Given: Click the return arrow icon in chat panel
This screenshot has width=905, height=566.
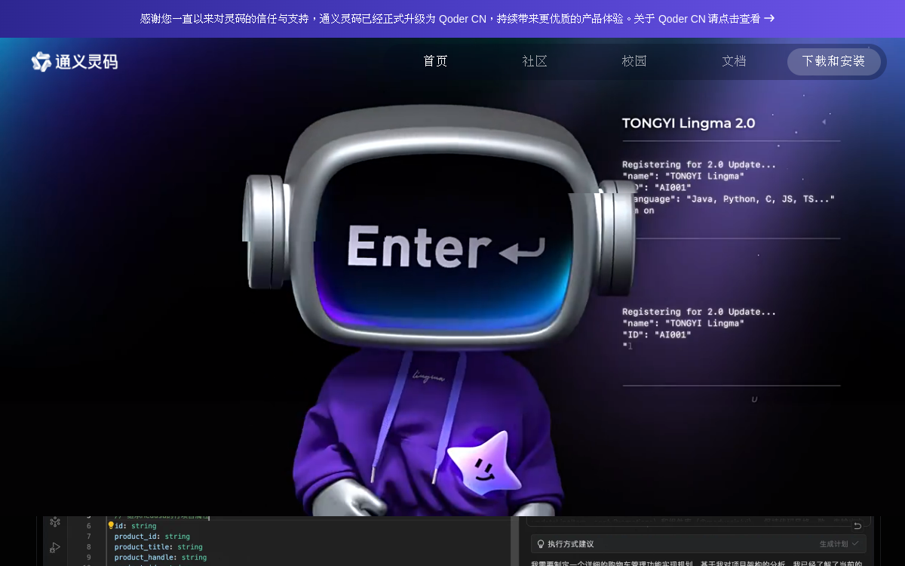Looking at the screenshot, I should point(857,525).
